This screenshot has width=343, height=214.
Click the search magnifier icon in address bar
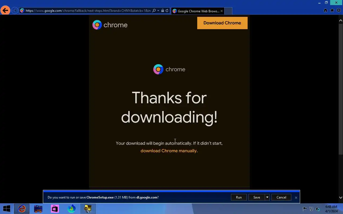tap(154, 11)
